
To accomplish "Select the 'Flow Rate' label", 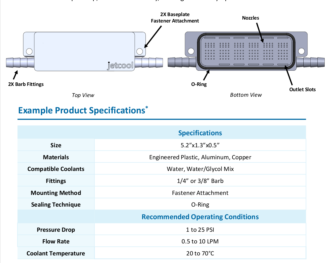I will [56, 241].
